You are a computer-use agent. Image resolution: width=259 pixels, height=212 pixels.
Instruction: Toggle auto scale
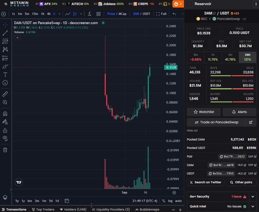click(x=179, y=201)
